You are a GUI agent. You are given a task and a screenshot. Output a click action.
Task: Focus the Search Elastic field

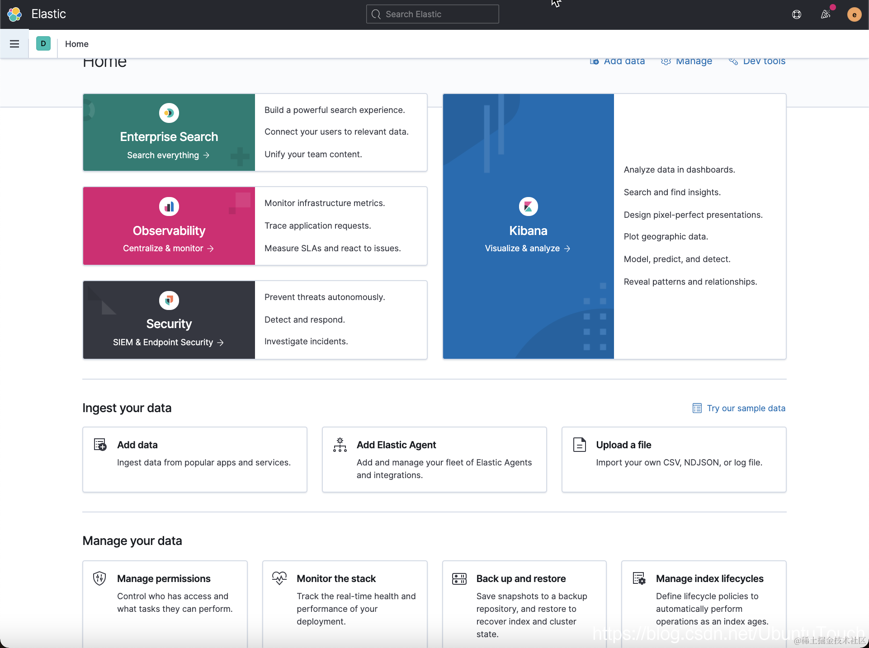click(433, 14)
